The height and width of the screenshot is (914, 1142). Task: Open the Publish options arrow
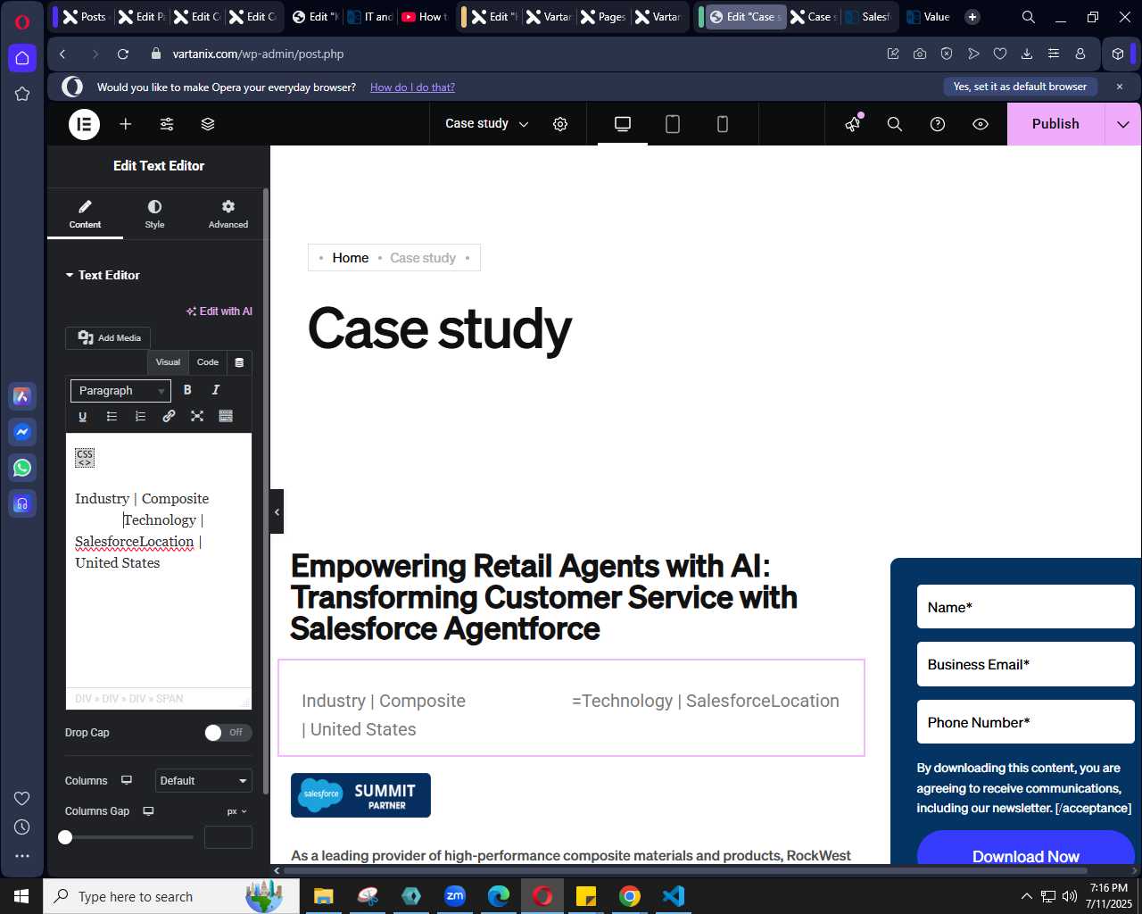[x=1123, y=124]
